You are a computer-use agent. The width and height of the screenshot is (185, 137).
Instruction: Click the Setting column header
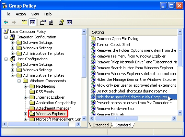tap(133, 32)
